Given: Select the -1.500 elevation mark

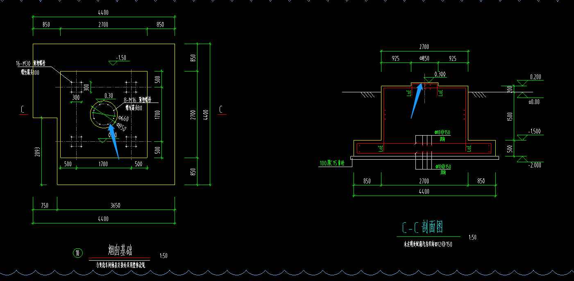Looking at the screenshot, I should tap(534, 132).
